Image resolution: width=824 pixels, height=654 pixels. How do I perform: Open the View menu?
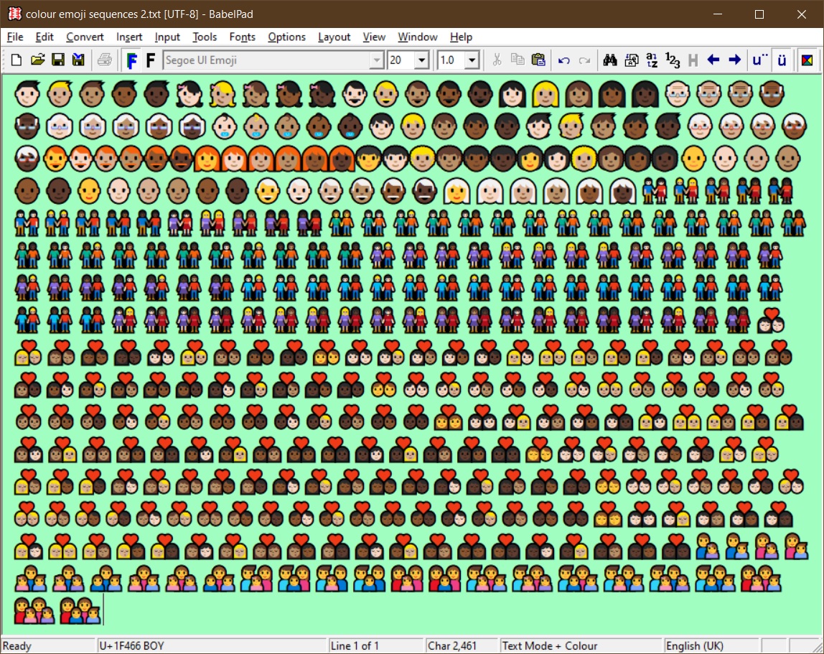(x=374, y=37)
